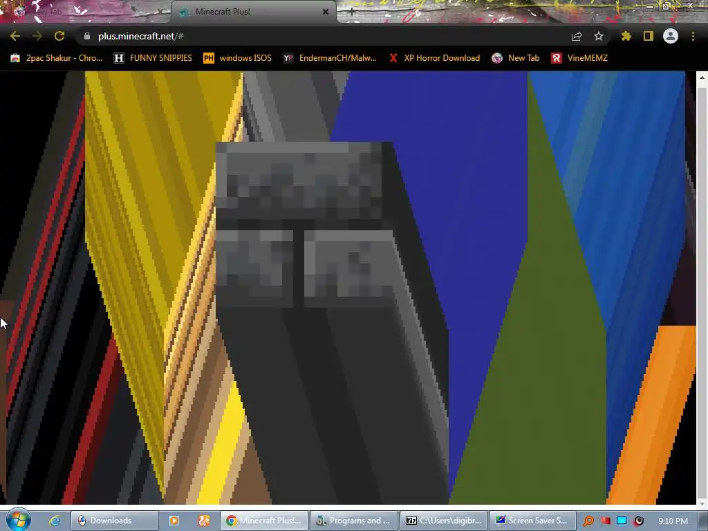
Task: Open the windows ISOS bookmark
Action: (x=238, y=58)
